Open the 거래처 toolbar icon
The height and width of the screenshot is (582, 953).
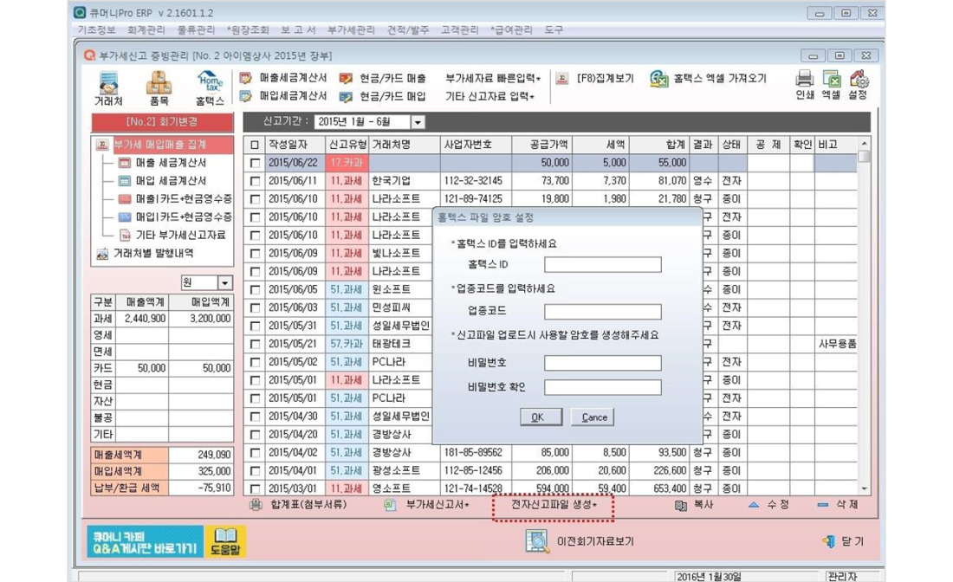109,88
